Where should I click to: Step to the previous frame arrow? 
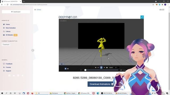point(98,68)
